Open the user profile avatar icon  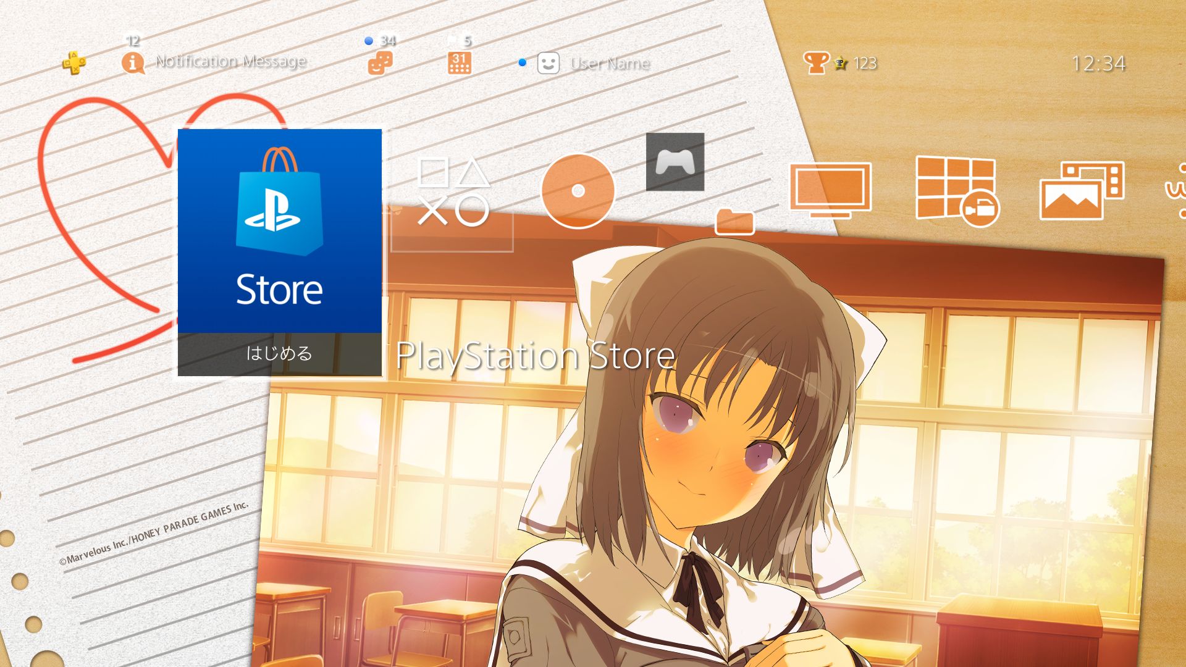point(548,63)
